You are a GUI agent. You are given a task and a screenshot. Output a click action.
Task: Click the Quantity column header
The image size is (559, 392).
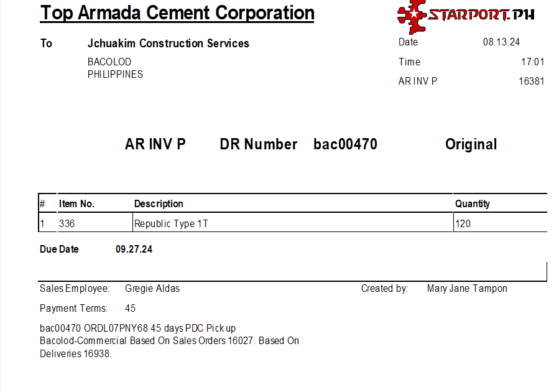click(473, 204)
